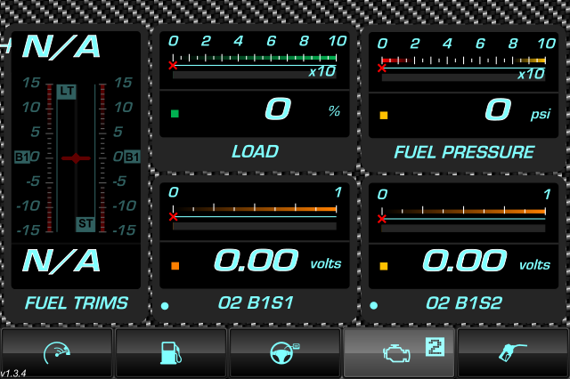Tap the orange square in O2 B1S1
Screen dimensions: 570x379
[x=175, y=266]
